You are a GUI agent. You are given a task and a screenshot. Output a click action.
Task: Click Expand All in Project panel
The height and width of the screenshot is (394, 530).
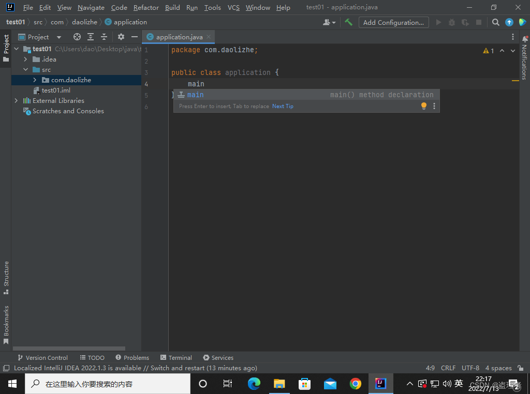91,37
